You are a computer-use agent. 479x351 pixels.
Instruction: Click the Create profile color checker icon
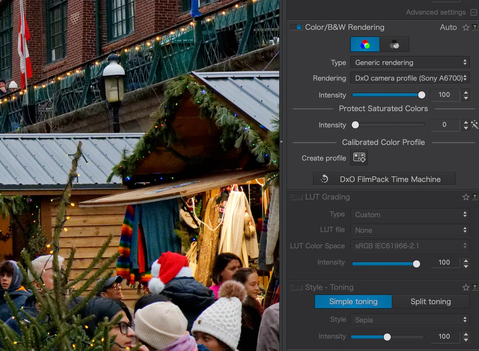(x=359, y=158)
